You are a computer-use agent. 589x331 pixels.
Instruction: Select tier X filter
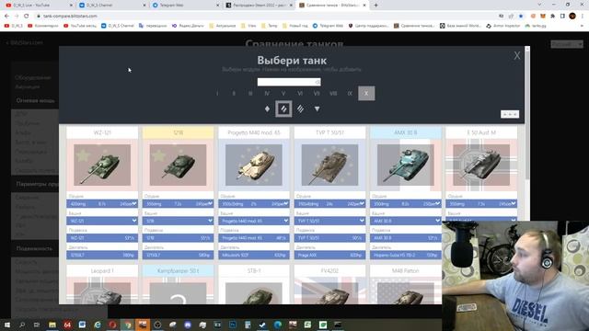coord(366,94)
